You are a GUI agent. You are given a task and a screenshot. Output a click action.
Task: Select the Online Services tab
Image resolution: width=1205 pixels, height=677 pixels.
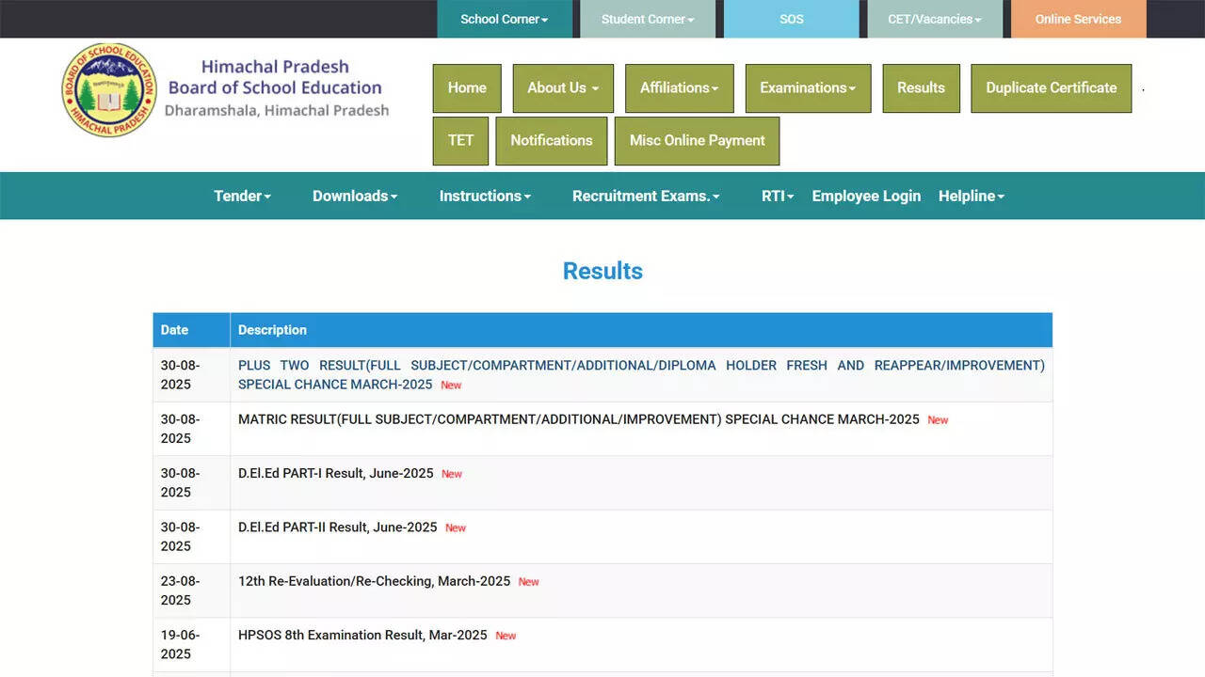click(x=1078, y=19)
